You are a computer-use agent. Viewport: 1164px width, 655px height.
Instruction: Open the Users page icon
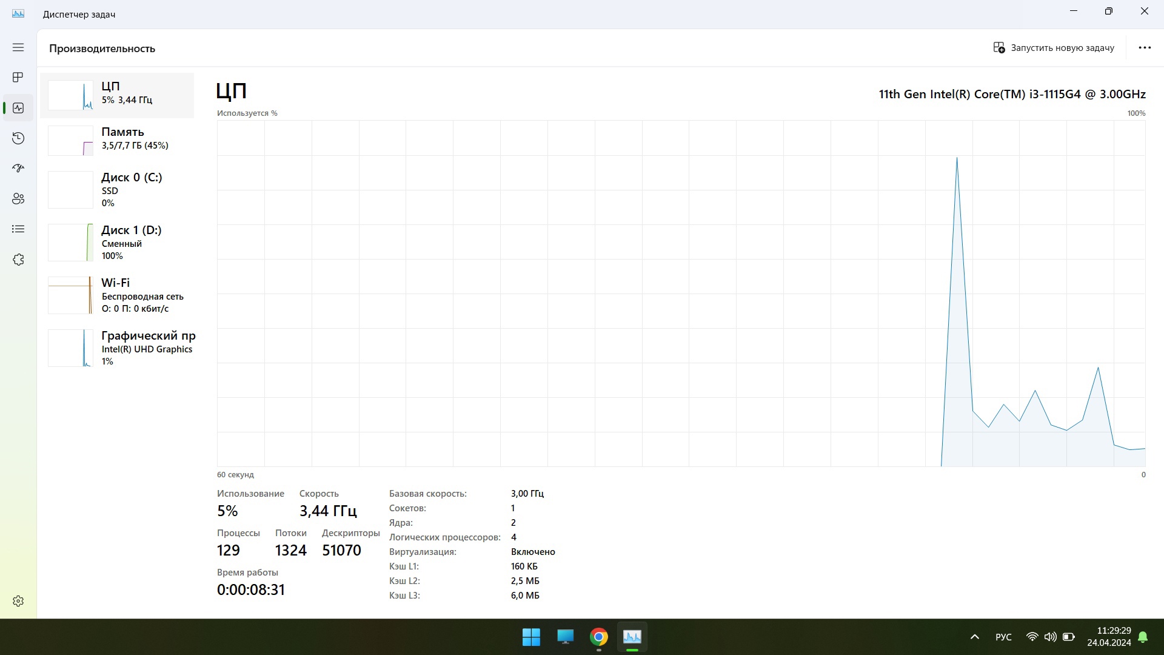coord(18,198)
